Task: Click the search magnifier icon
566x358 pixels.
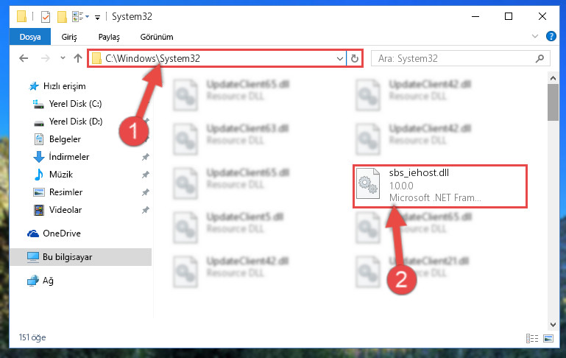Action: pyautogui.click(x=540, y=58)
